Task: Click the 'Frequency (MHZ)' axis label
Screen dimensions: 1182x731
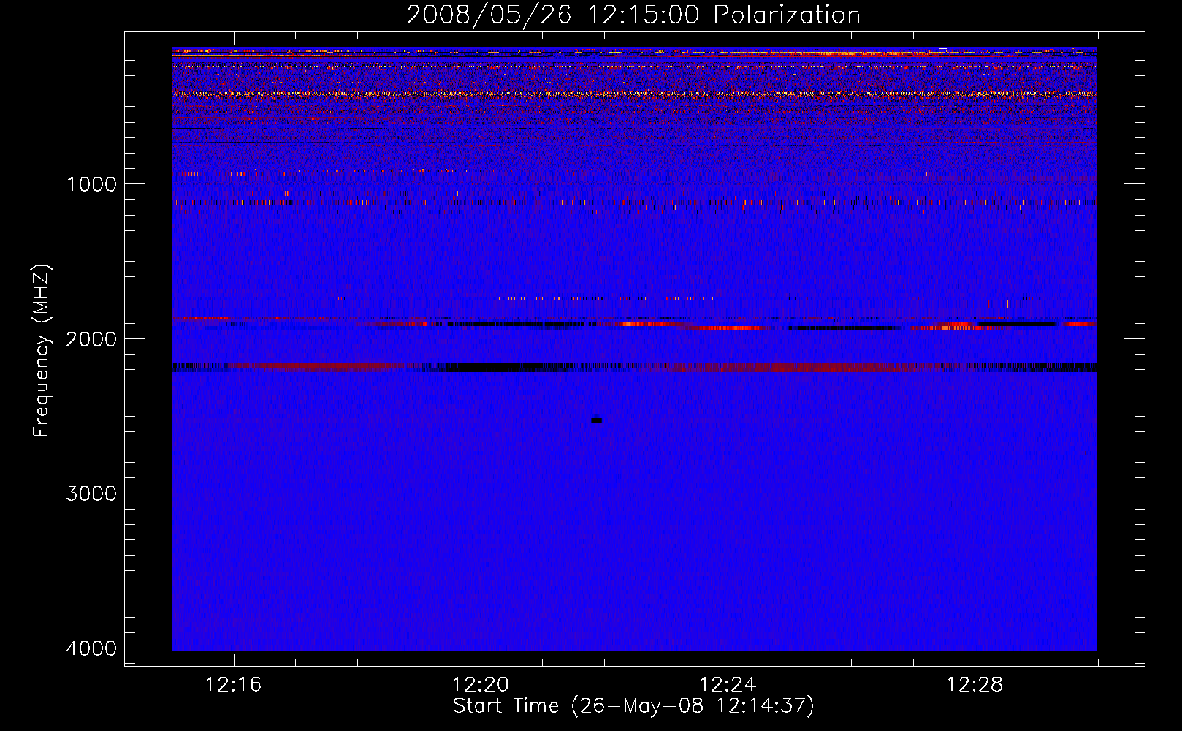Action: (42, 351)
